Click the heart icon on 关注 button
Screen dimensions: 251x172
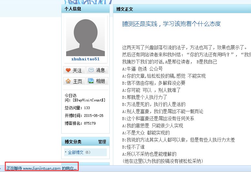pyautogui.click(x=68, y=70)
